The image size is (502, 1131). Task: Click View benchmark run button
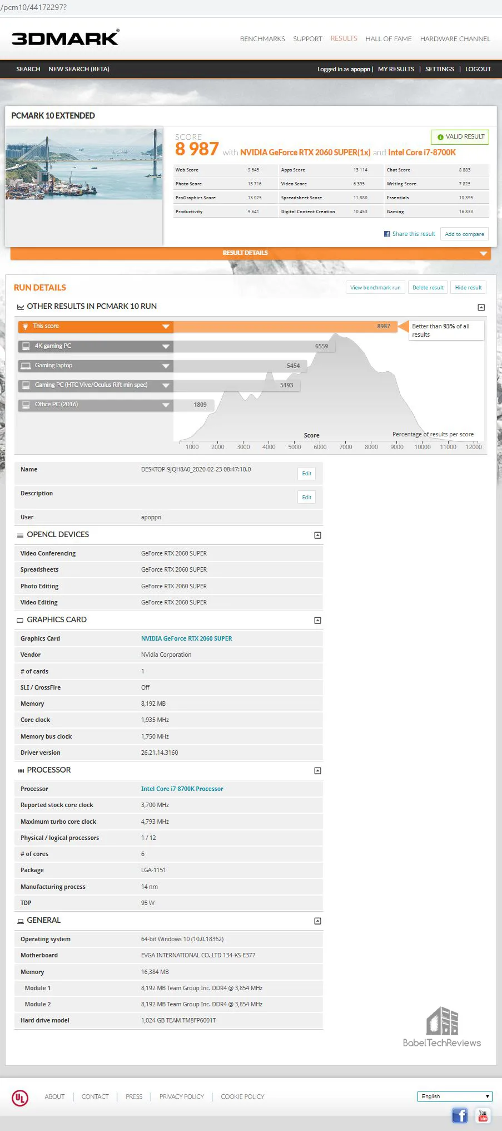pos(375,288)
